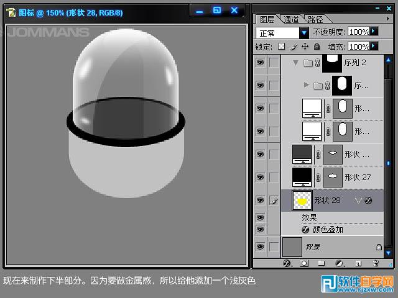The image size is (398, 298).
Task: Click brush indicator beside 形状 28
Action: click(274, 201)
